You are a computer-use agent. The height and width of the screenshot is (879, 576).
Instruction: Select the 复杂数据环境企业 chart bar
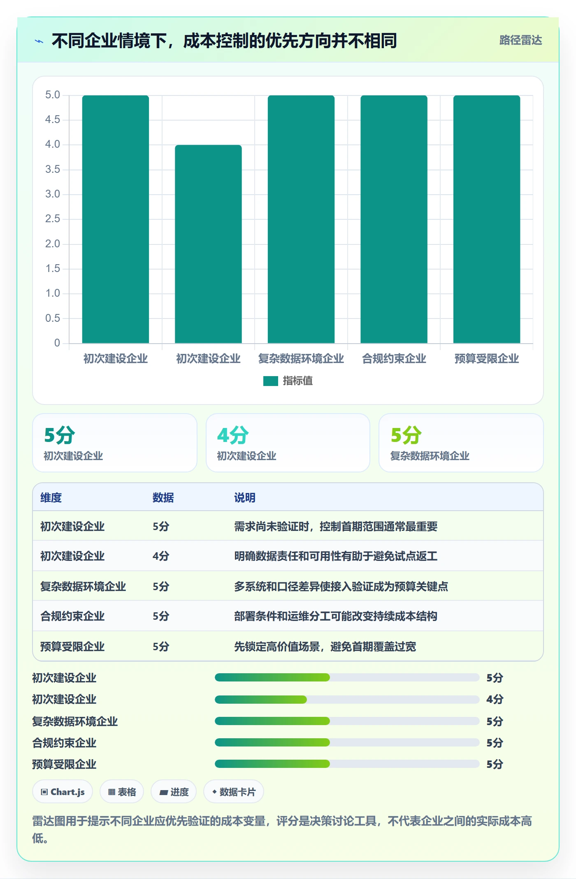coord(301,219)
